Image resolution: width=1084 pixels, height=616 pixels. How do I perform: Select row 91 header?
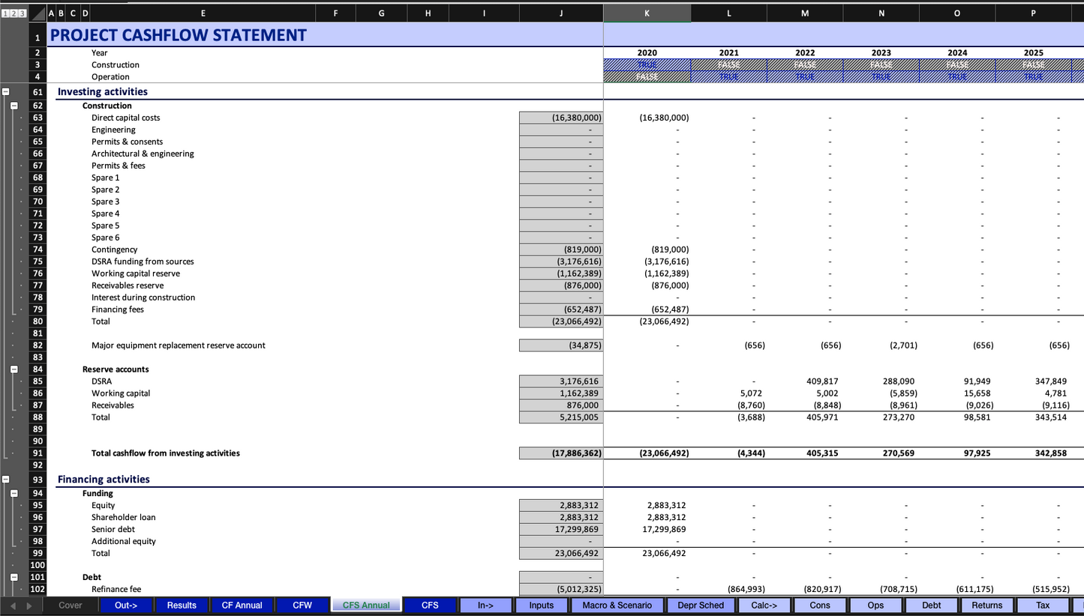pos(38,453)
